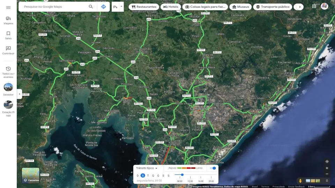335x188 pixels.
Task: Zoom out with the minus button
Action: [327, 174]
